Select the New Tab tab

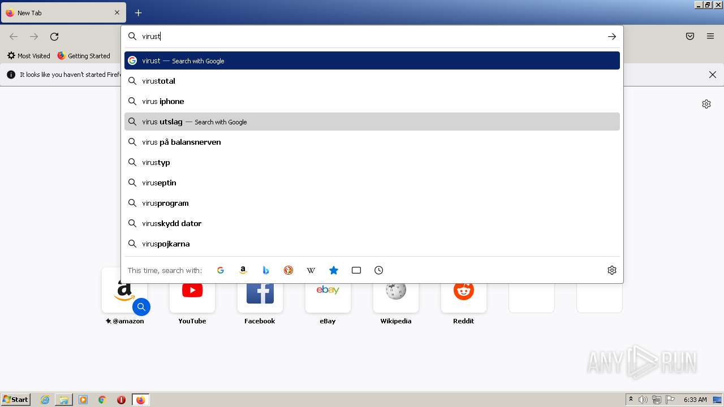click(x=63, y=12)
